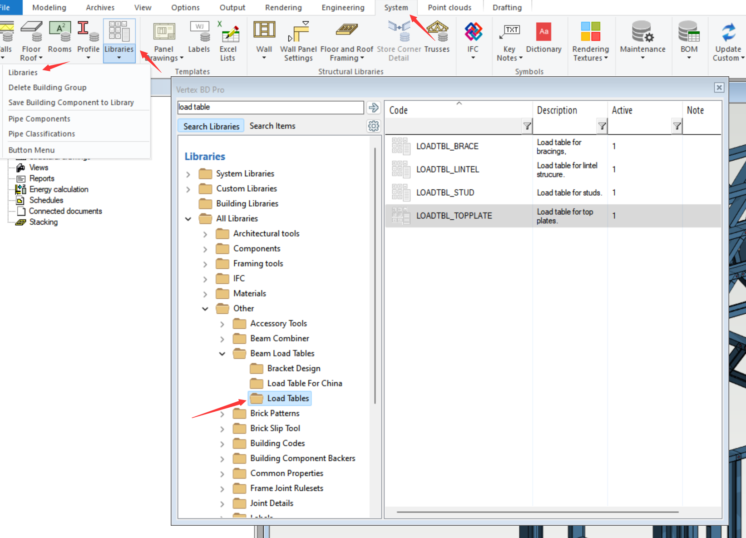Switch to the Engineering ribbon tab
The height and width of the screenshot is (538, 746).
343,8
